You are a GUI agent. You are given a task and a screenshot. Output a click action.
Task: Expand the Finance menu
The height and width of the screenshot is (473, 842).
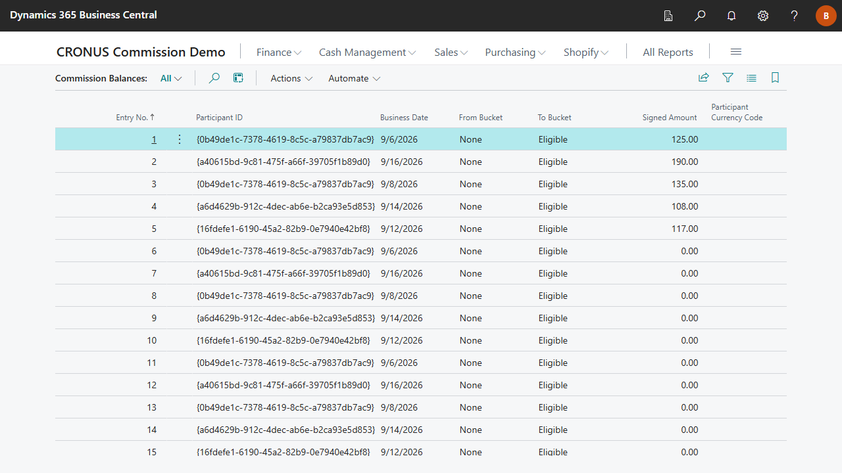pos(279,53)
